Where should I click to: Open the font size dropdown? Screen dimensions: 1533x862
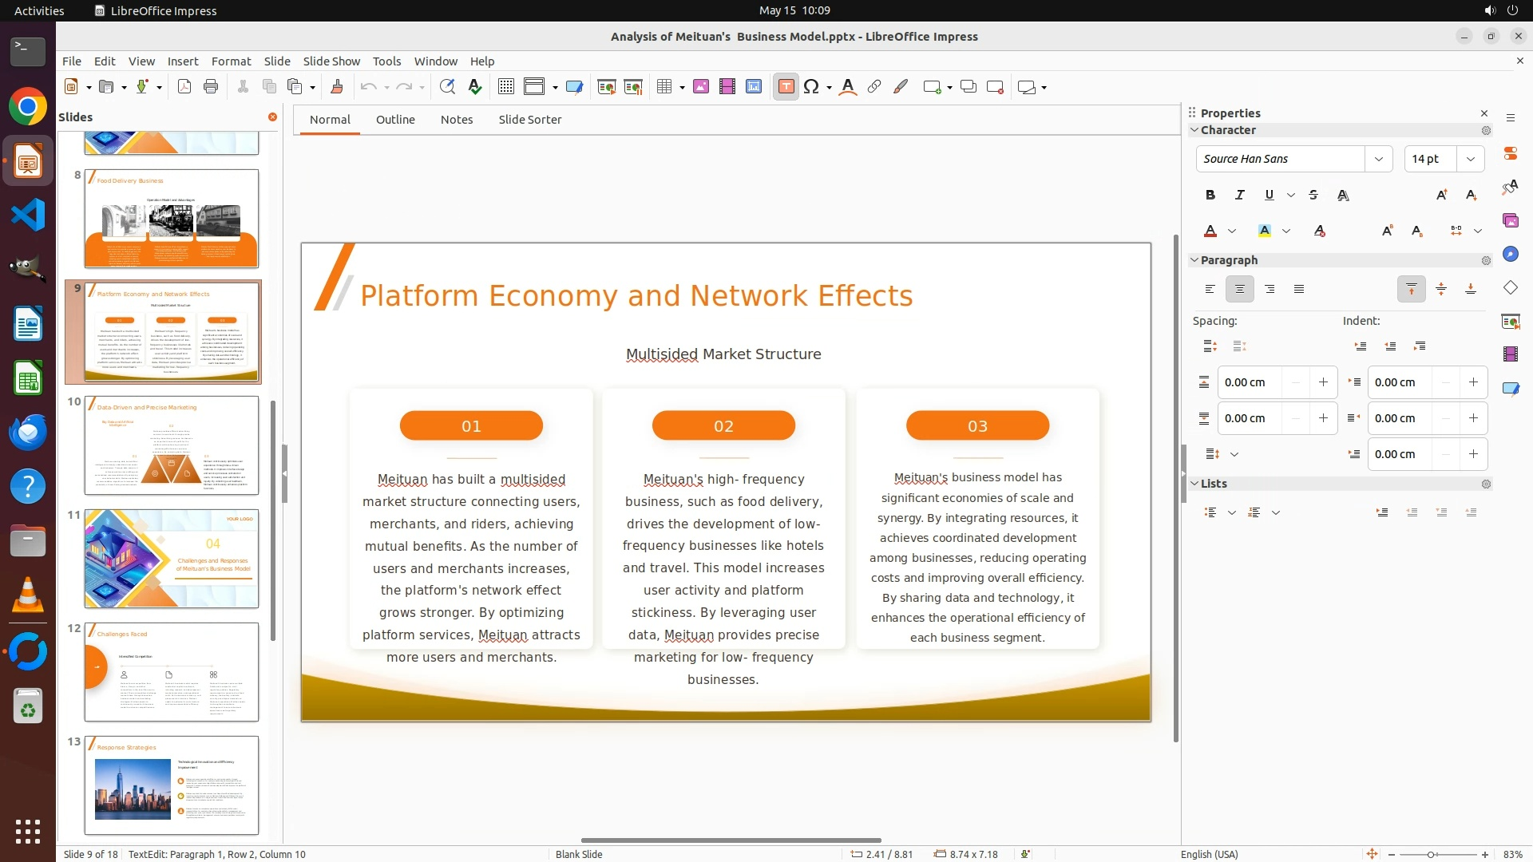tap(1470, 159)
